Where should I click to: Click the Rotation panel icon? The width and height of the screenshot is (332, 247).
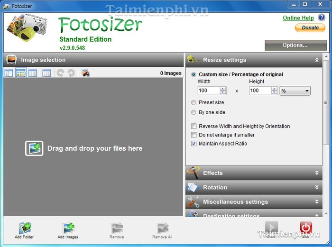193,187
